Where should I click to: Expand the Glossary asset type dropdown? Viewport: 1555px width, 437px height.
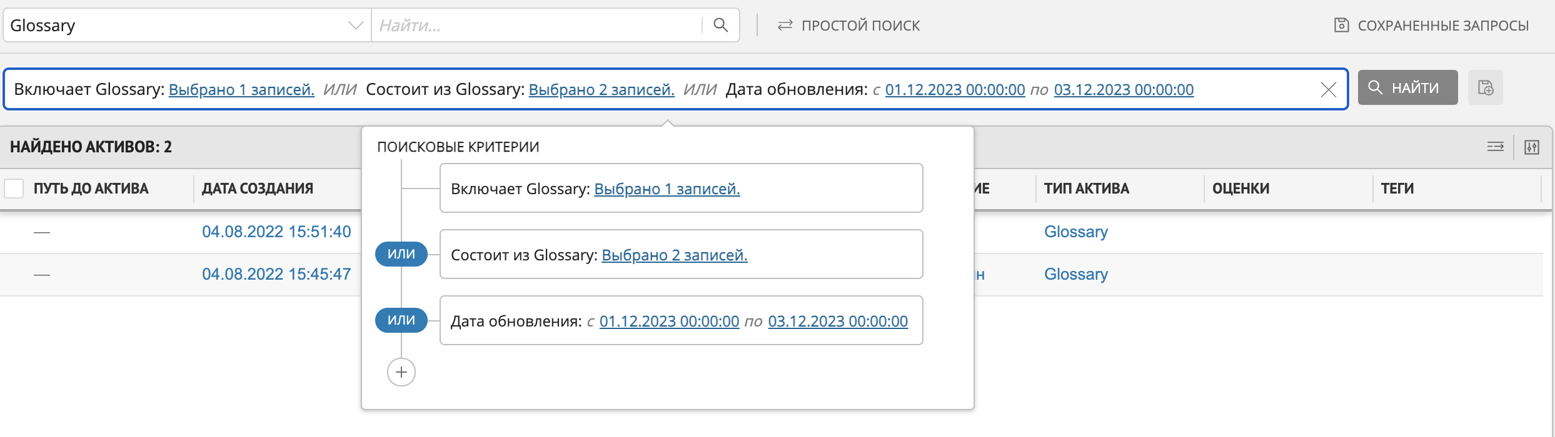355,26
